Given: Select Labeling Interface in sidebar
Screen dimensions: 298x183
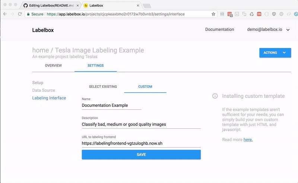Looking at the screenshot, I should 49,98.
